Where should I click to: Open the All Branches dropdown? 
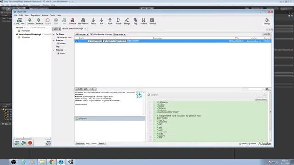point(82,34)
